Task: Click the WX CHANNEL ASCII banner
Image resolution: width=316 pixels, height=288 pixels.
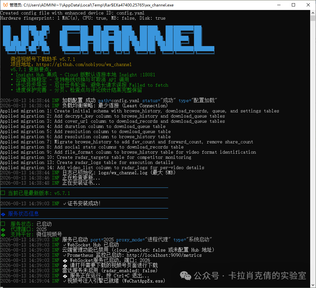Action: pyautogui.click(x=109, y=40)
